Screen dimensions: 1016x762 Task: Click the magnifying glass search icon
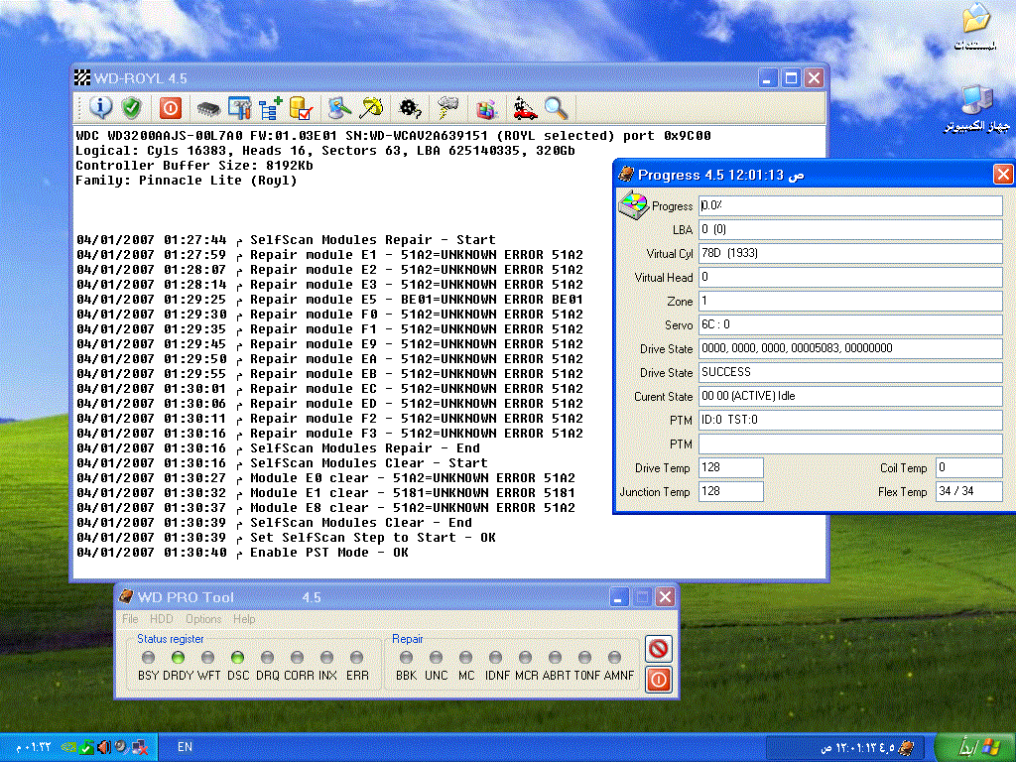point(556,107)
